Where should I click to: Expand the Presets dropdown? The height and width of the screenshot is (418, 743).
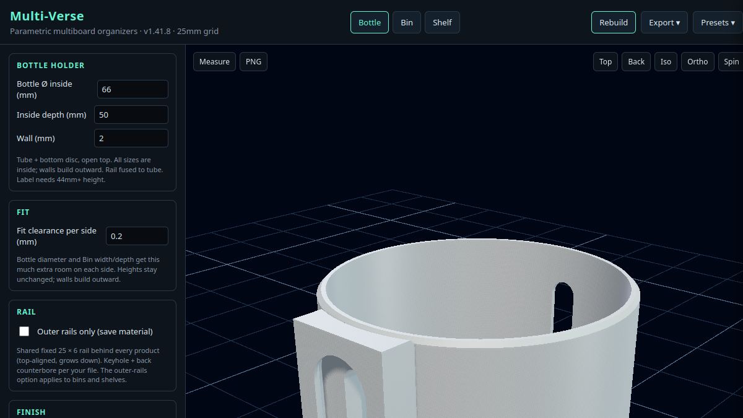pyautogui.click(x=718, y=22)
